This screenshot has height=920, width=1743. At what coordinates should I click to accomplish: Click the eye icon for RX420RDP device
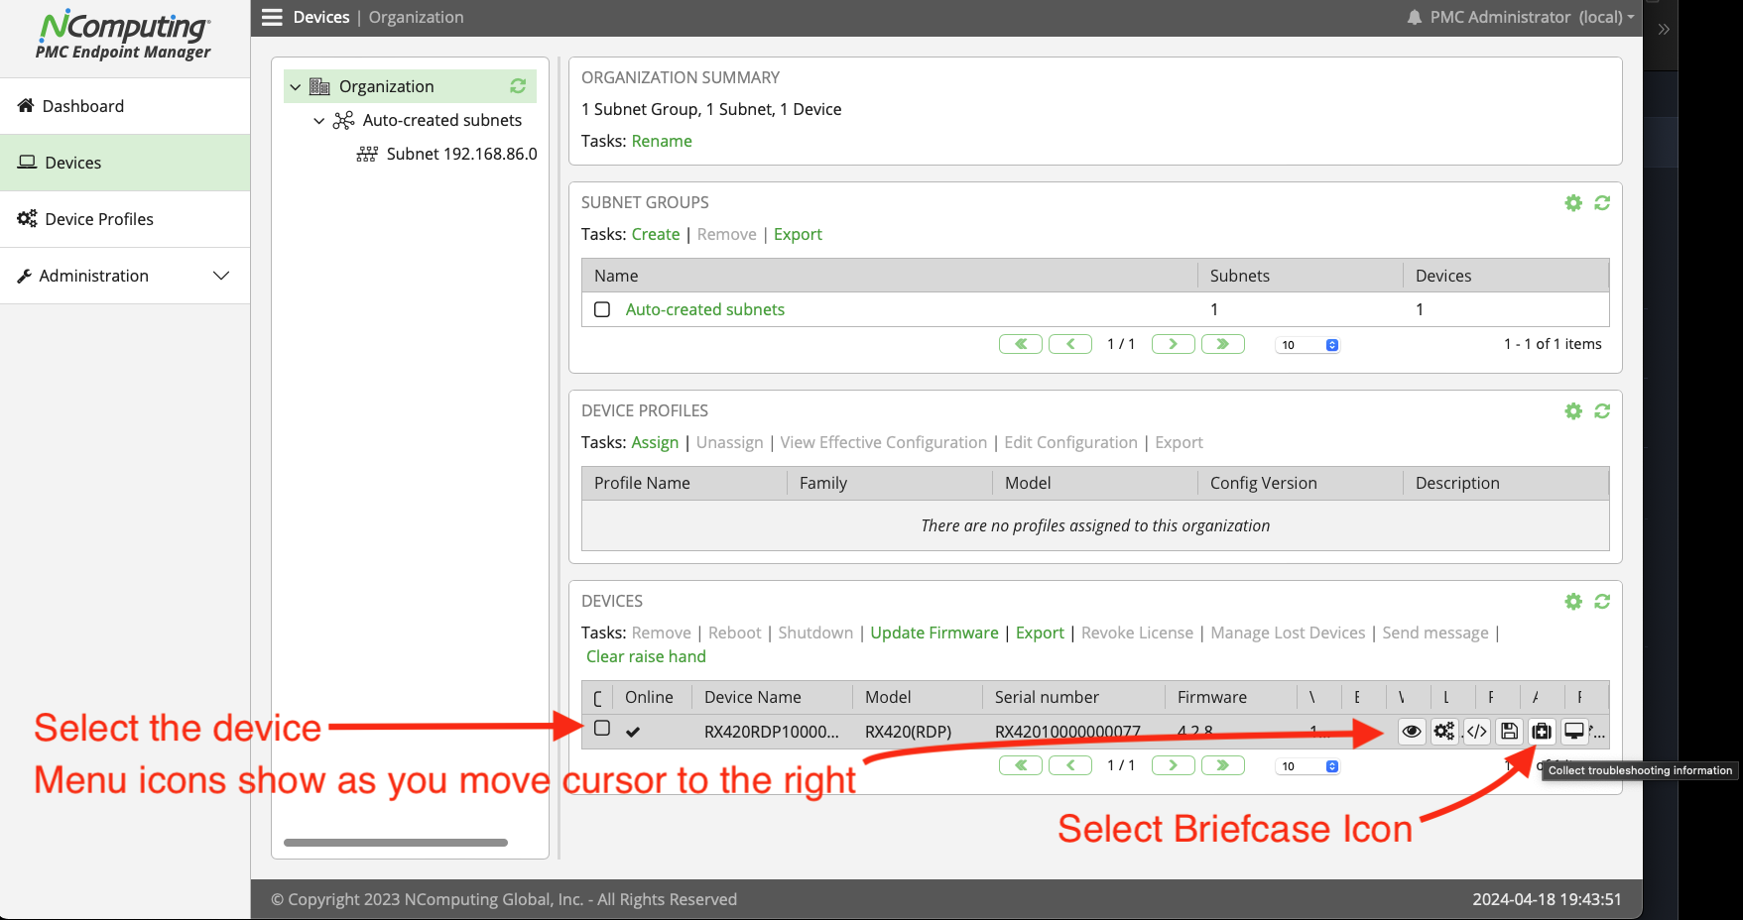point(1412,732)
